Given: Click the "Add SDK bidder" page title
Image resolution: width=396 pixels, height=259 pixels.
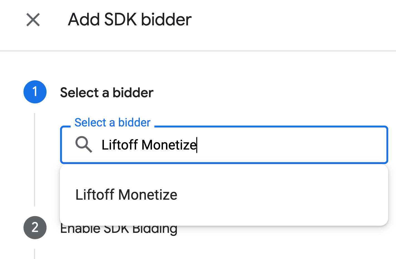Looking at the screenshot, I should [x=130, y=19].
